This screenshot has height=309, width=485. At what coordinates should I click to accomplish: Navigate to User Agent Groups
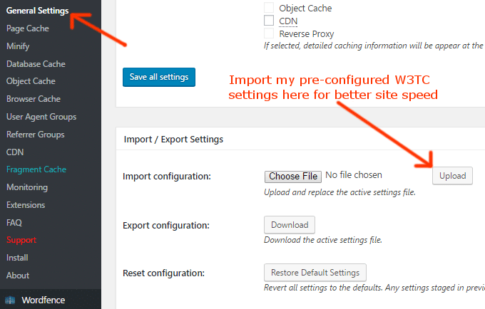point(41,117)
